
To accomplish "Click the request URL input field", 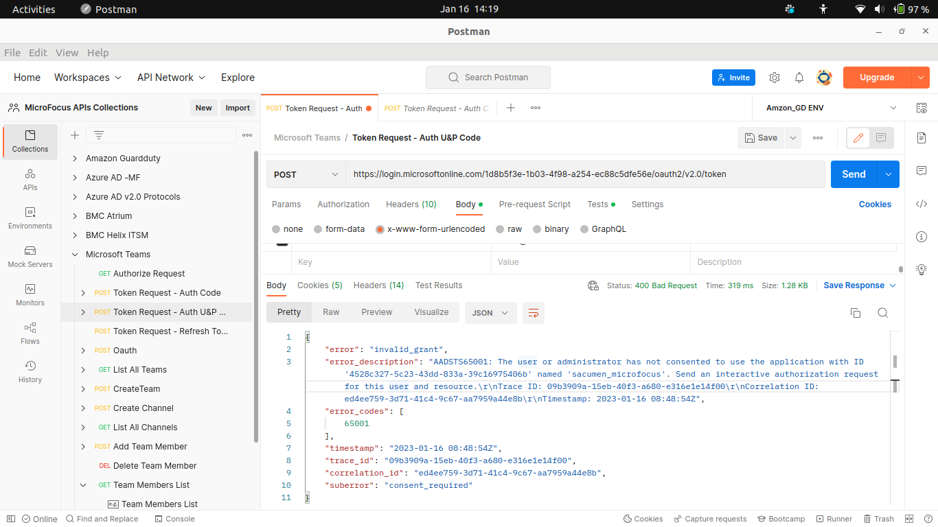I will coord(585,174).
